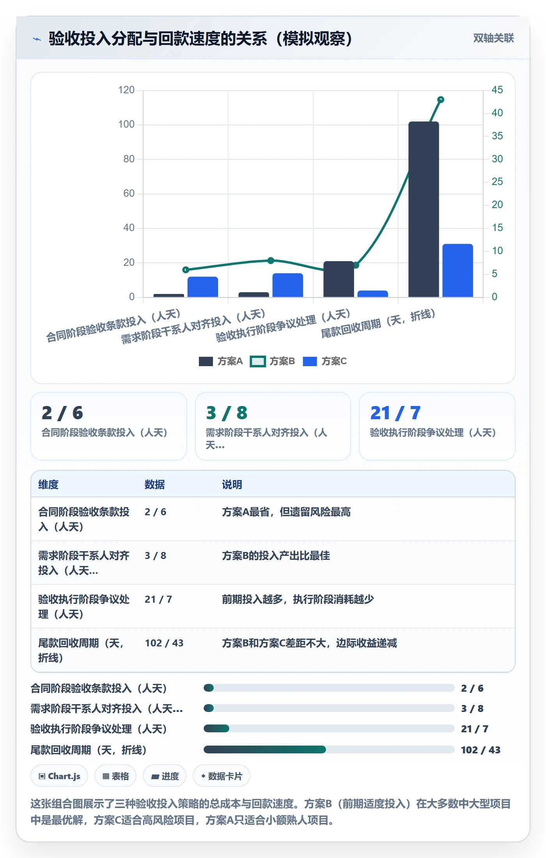Viewport: 546px width, 858px height.
Task: Toggle the 方案B legend swatch
Action: click(x=258, y=361)
